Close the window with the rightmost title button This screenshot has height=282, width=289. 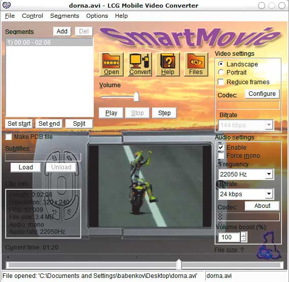coord(281,6)
